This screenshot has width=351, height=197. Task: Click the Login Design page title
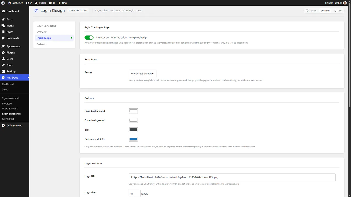53,11
